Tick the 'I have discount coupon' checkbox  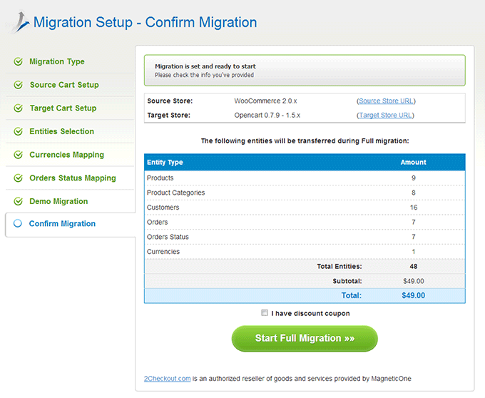(x=265, y=312)
